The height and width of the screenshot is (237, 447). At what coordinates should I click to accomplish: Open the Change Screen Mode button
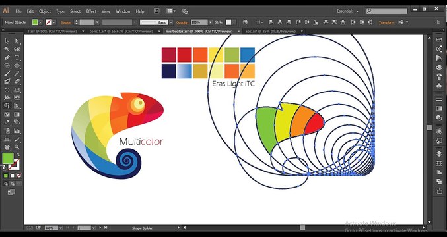(11, 192)
